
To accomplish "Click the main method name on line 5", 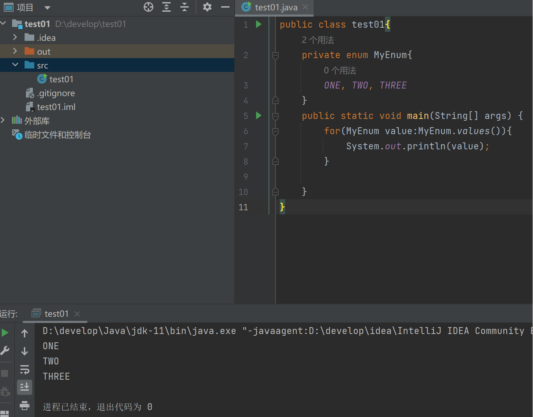I will [418, 116].
